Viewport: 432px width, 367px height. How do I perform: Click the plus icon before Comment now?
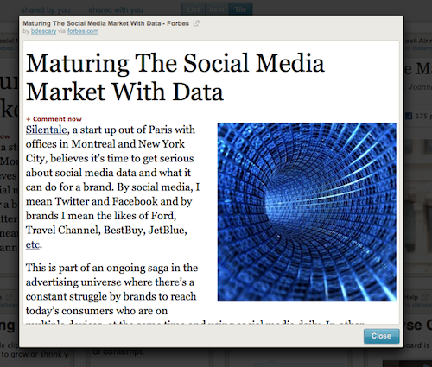[x=29, y=119]
